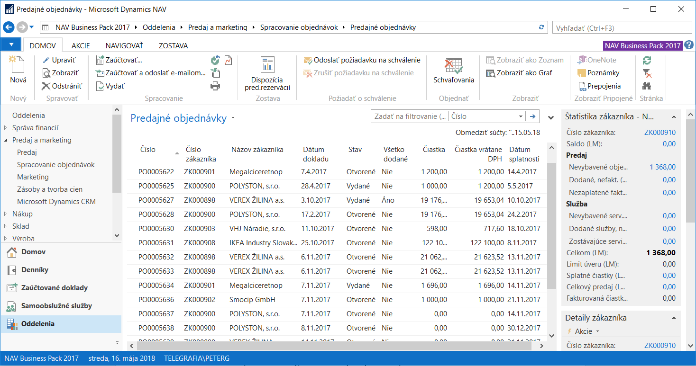Click the order list vertical scrollbar
Screen dimensions: 696x366
(x=551, y=225)
